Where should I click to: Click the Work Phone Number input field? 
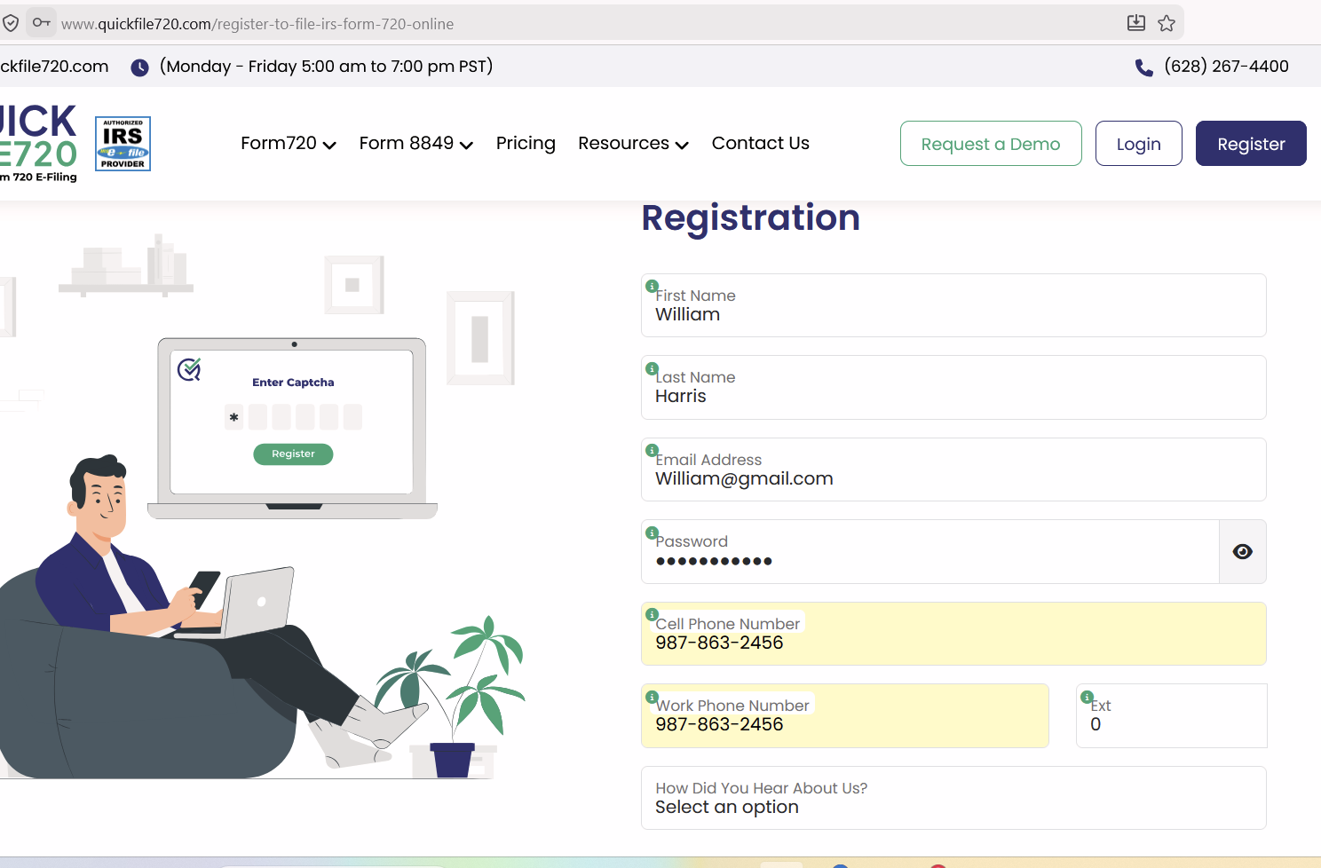point(845,716)
